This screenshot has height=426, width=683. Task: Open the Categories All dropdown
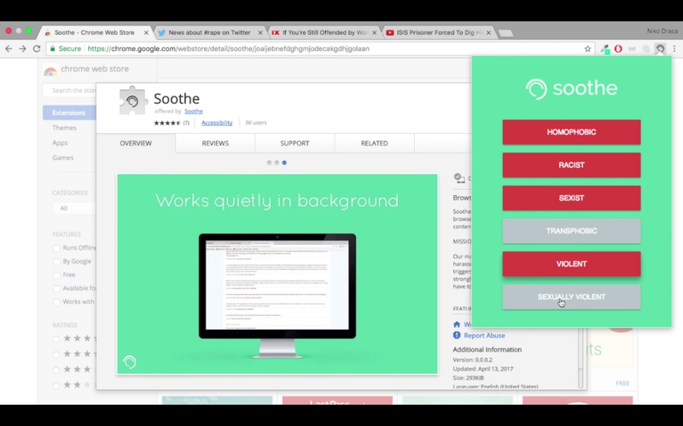click(x=74, y=208)
